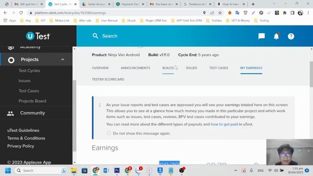Viewport: 313px width, 176px height.
Task: Click the browser address bar URL
Action: click(70, 13)
